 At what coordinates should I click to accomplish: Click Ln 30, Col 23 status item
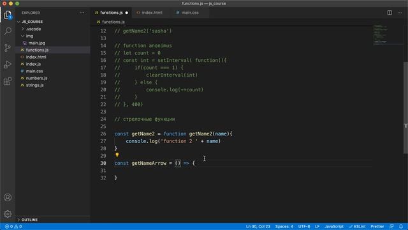coord(258,226)
